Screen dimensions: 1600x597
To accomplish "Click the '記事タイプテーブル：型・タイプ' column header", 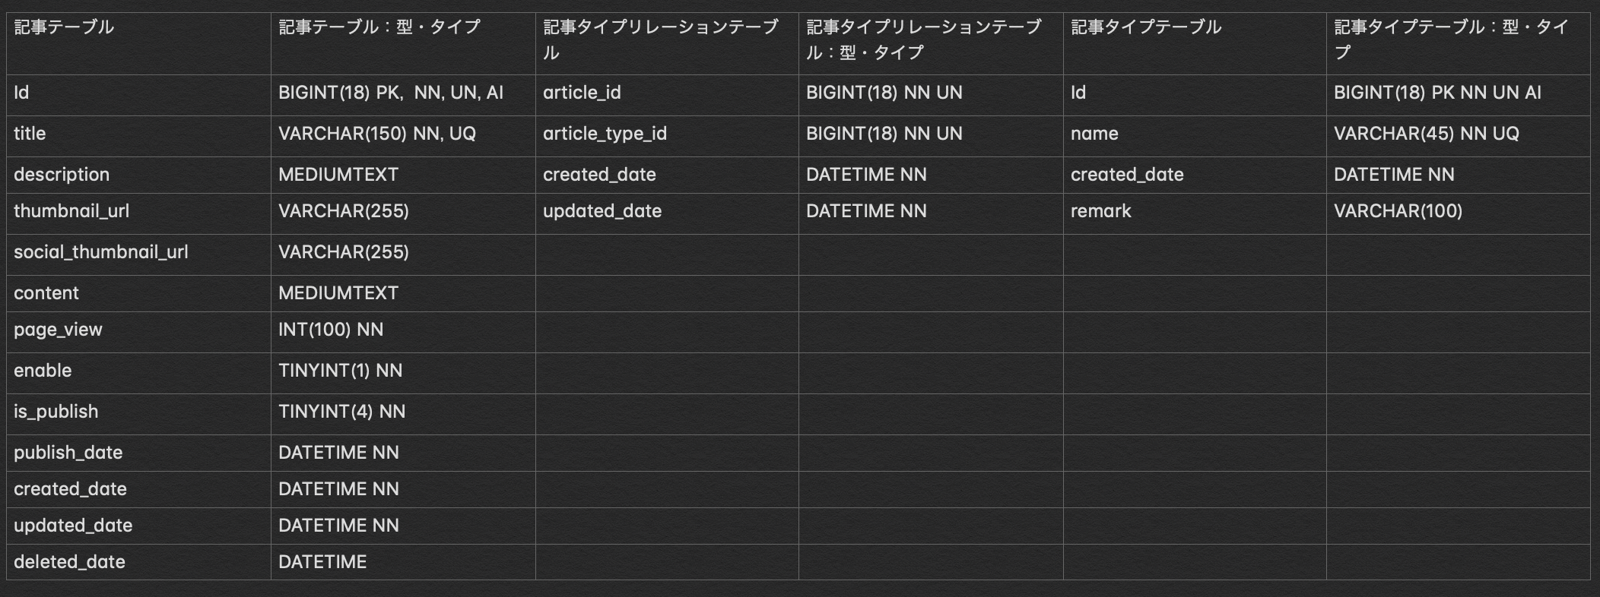I will coord(1458,42).
